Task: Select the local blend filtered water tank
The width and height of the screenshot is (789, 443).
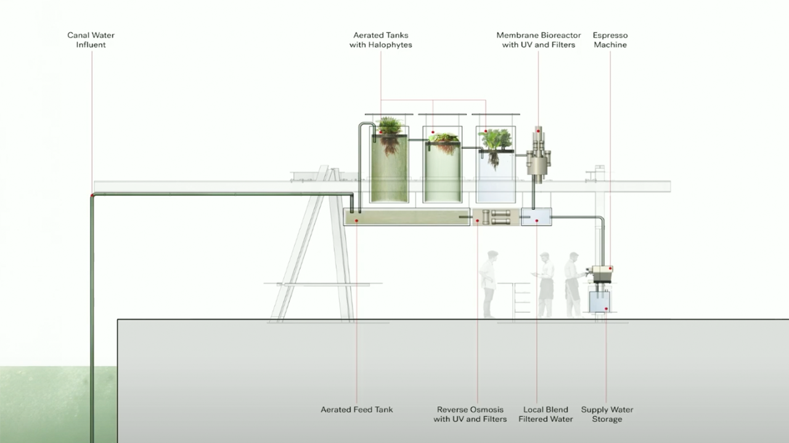Action: pyautogui.click(x=536, y=217)
